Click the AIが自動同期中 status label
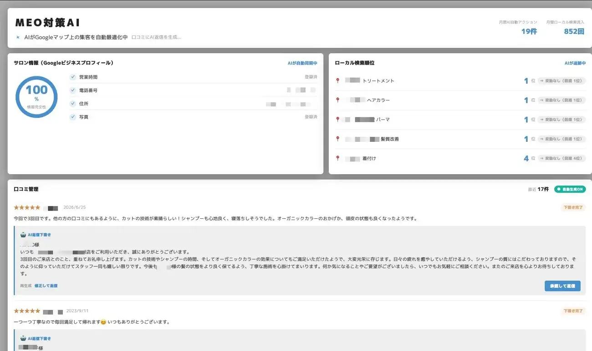Viewport: 592px width, 351px height. coord(302,63)
